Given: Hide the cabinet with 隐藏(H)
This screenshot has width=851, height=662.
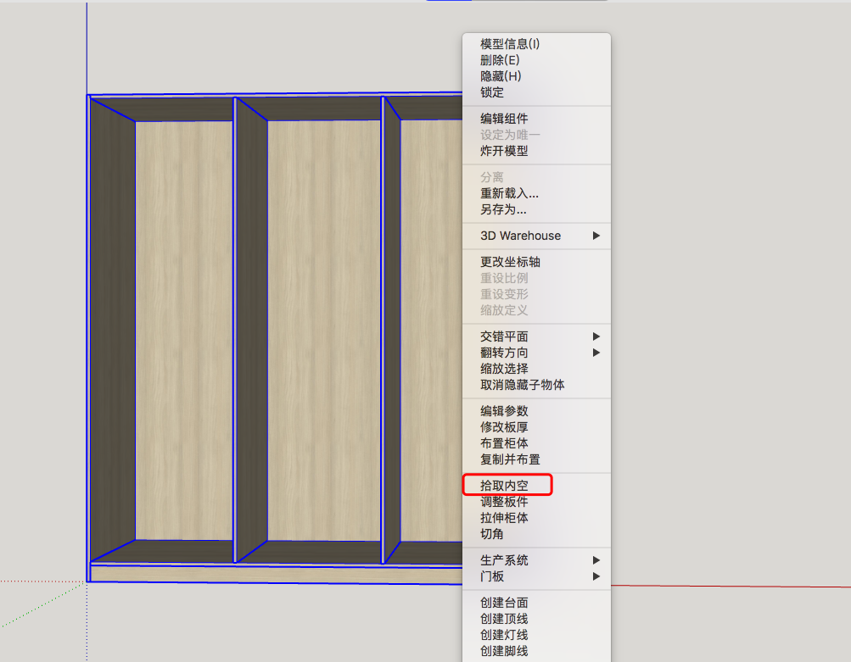Looking at the screenshot, I should pyautogui.click(x=501, y=76).
